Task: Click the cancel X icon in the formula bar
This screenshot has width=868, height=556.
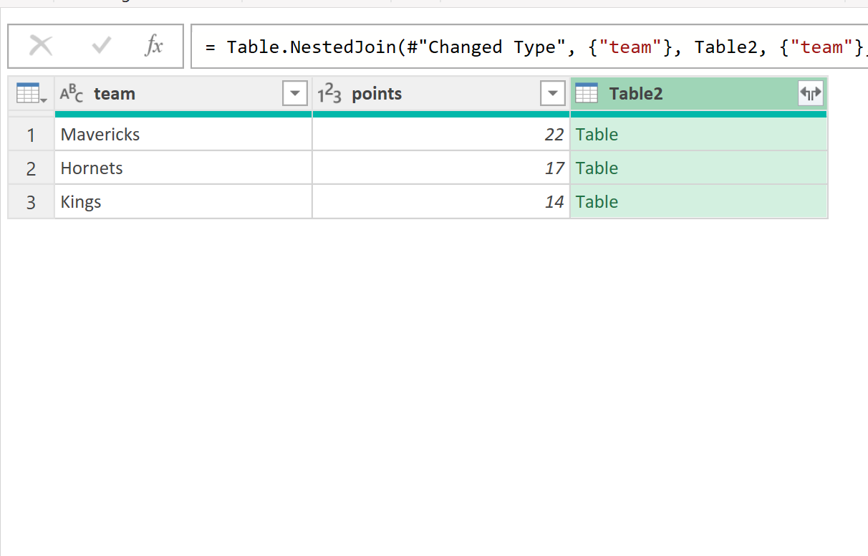Action: (x=40, y=47)
